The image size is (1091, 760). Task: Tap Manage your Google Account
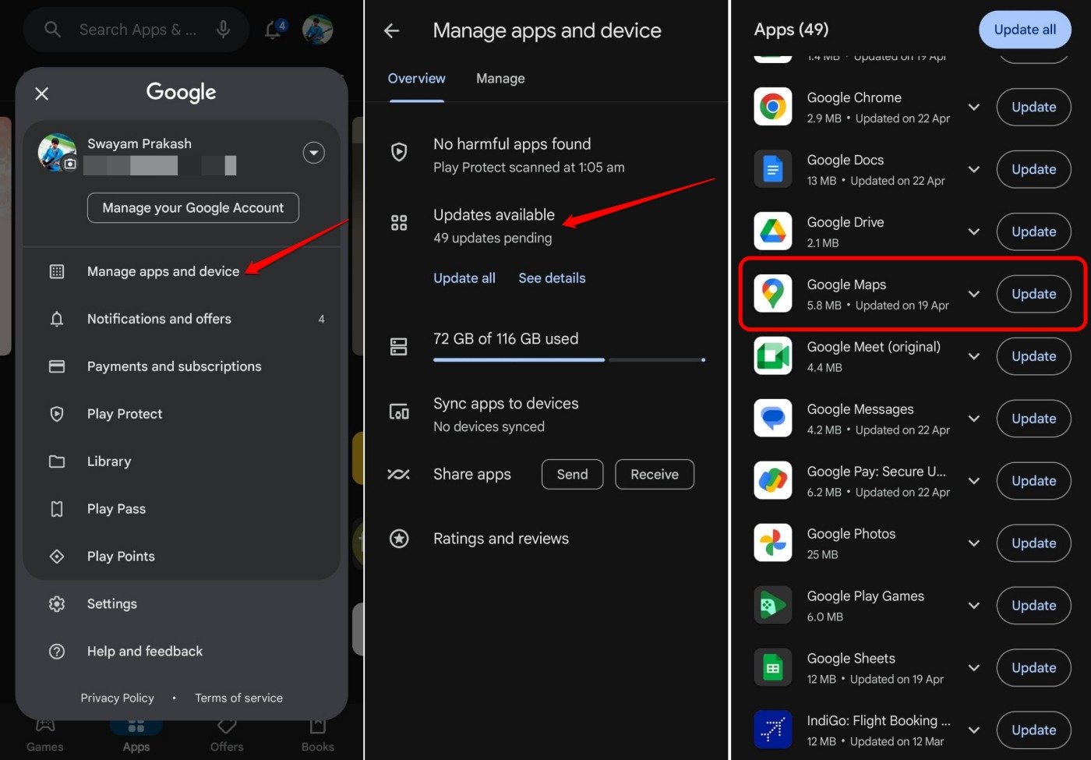pos(192,207)
